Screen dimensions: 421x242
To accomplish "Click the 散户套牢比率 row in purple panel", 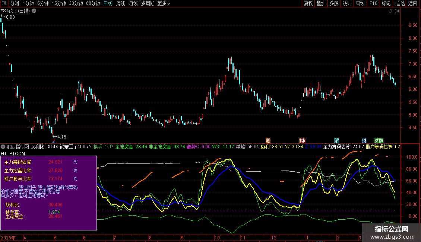I will coord(41,179).
